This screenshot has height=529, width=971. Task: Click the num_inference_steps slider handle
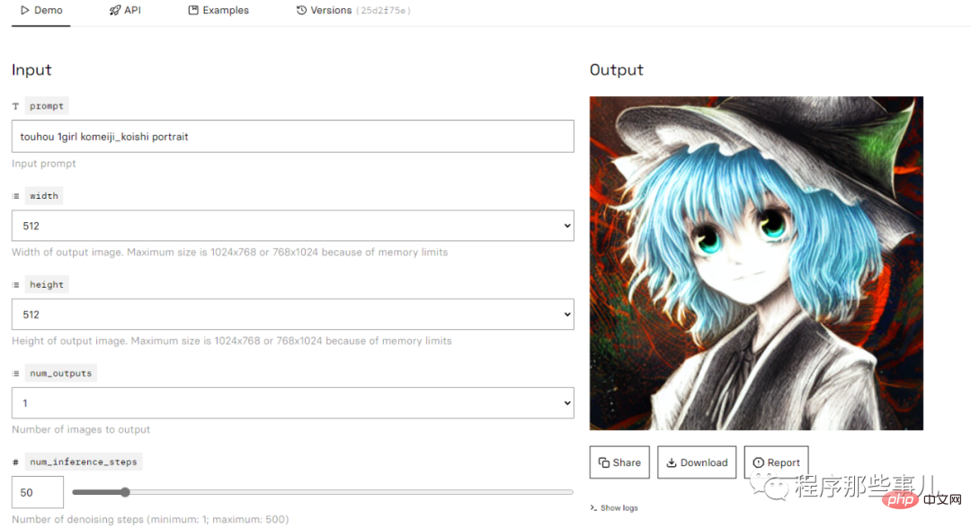(x=125, y=492)
